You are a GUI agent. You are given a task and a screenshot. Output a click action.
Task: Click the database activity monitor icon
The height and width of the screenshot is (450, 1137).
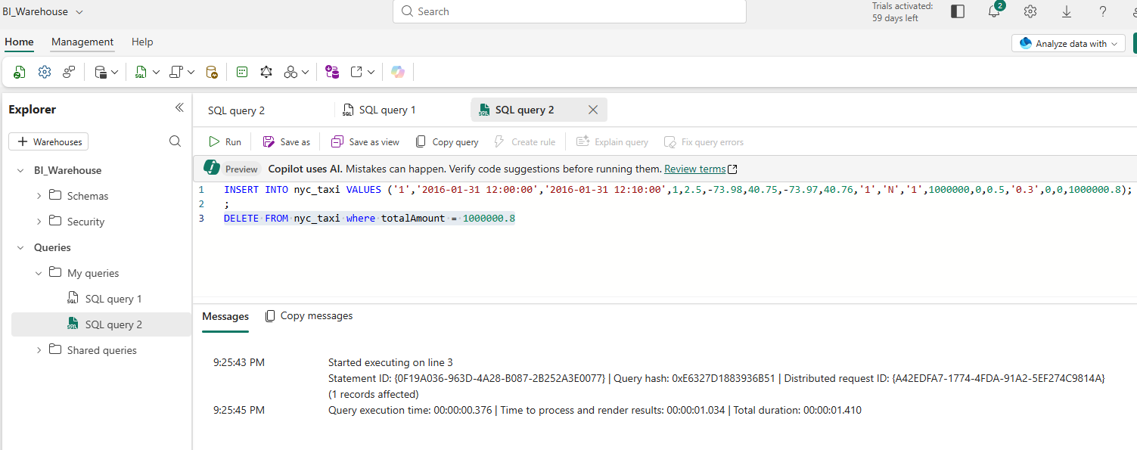212,72
